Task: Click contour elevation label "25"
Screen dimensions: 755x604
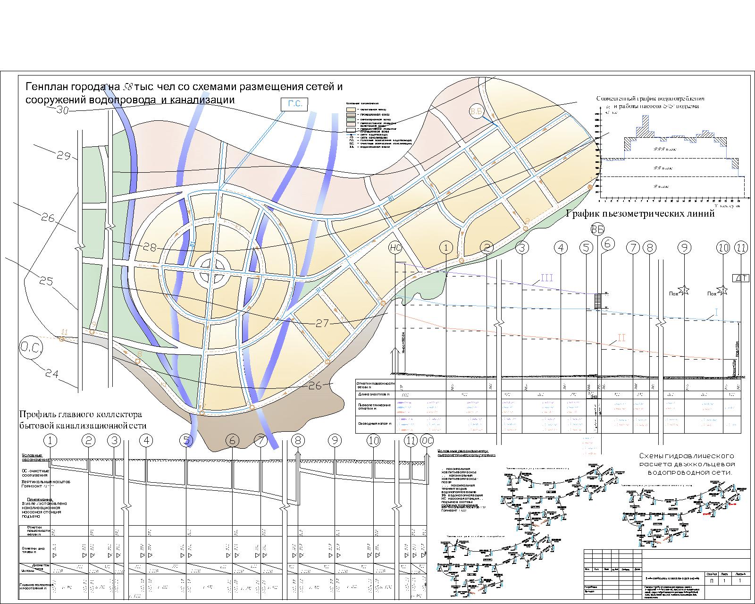Action: tap(47, 282)
